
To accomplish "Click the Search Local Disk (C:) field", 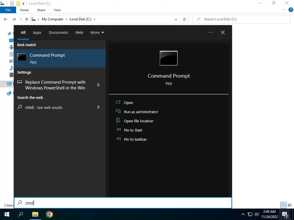I will click(241, 19).
